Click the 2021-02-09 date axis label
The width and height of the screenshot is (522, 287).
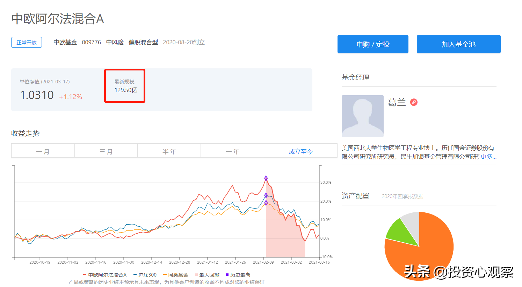(263, 262)
